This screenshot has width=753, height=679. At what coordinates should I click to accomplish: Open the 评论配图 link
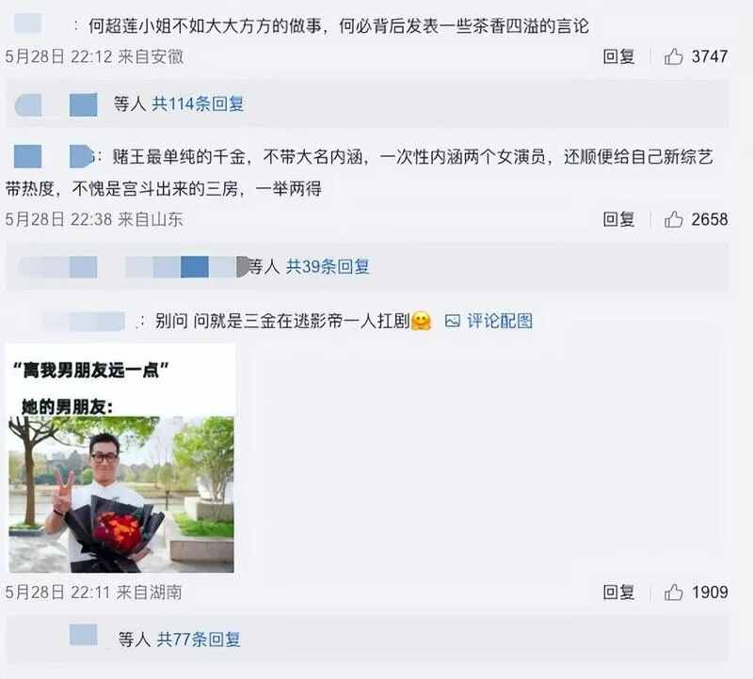click(x=500, y=321)
